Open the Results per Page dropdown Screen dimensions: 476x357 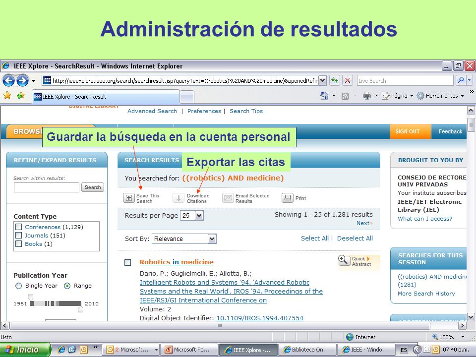coord(199,216)
